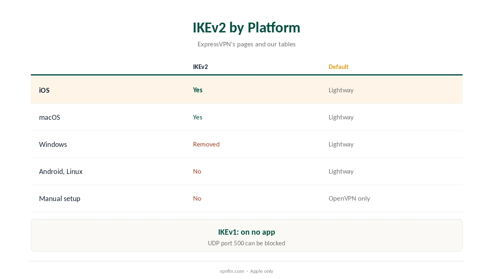Select the 'Manual setup' row label
The image size is (493, 279).
[x=60, y=199]
